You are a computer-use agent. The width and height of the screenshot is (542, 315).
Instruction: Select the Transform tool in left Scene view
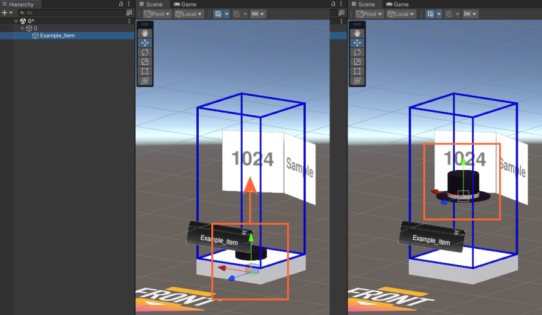145,81
